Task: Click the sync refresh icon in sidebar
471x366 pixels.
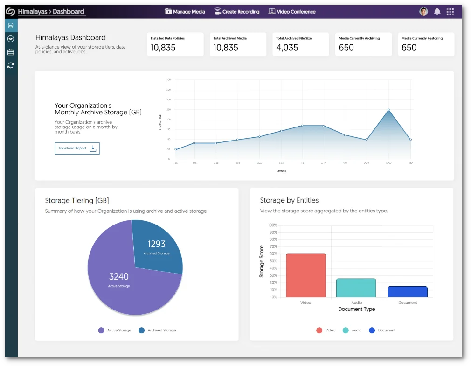Action: coord(11,65)
